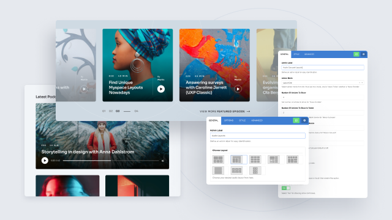Open the dark red doorway podcast thumbnail
The height and width of the screenshot is (220, 392).
click(137, 186)
